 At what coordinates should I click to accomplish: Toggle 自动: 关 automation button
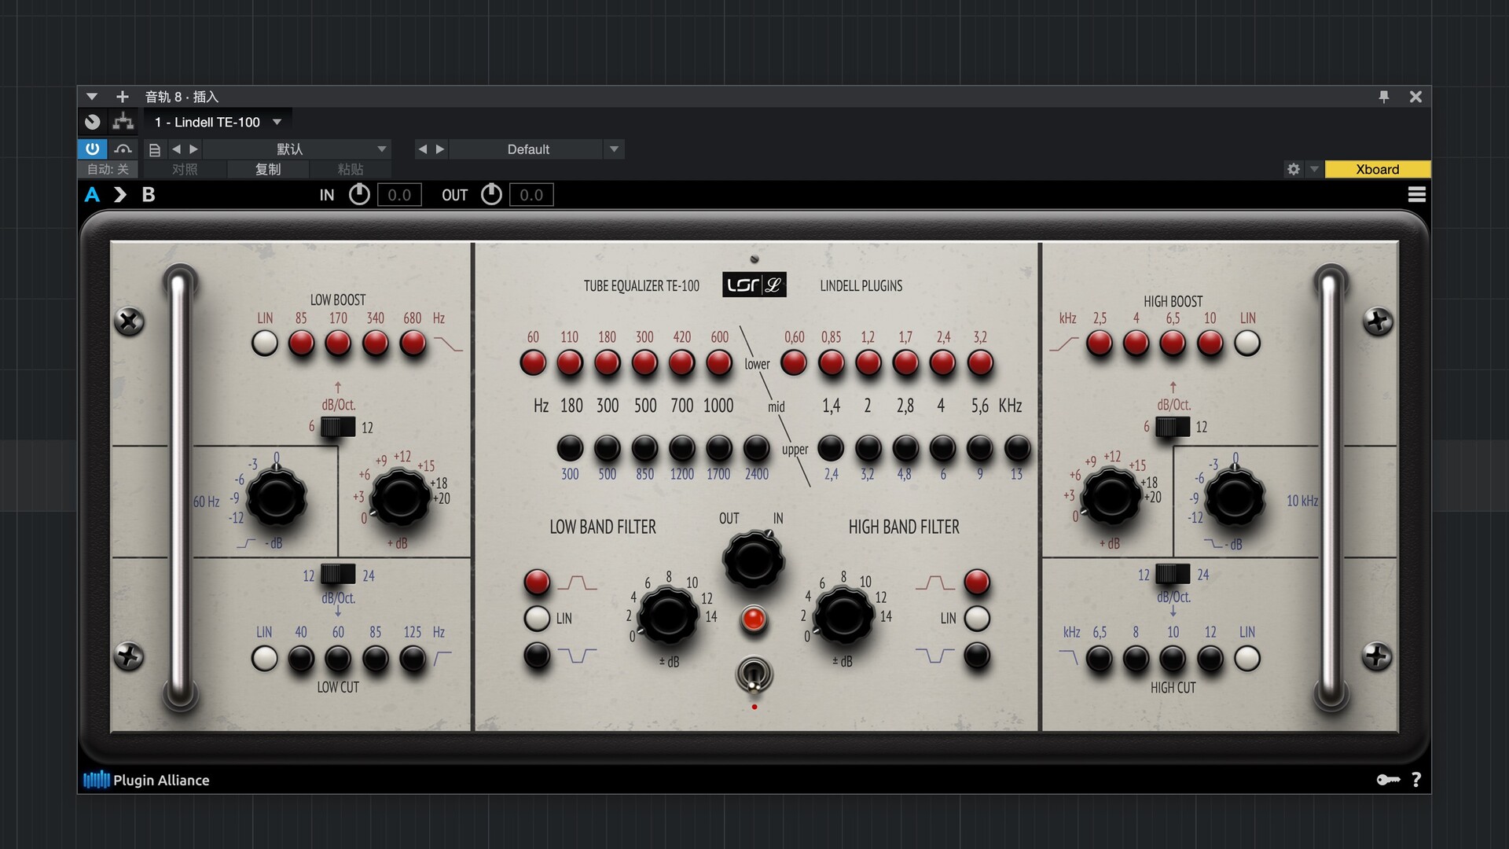(x=108, y=169)
